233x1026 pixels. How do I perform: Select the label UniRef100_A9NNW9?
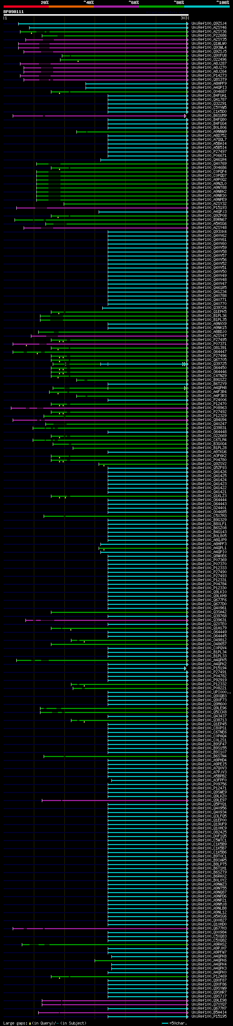point(209,131)
